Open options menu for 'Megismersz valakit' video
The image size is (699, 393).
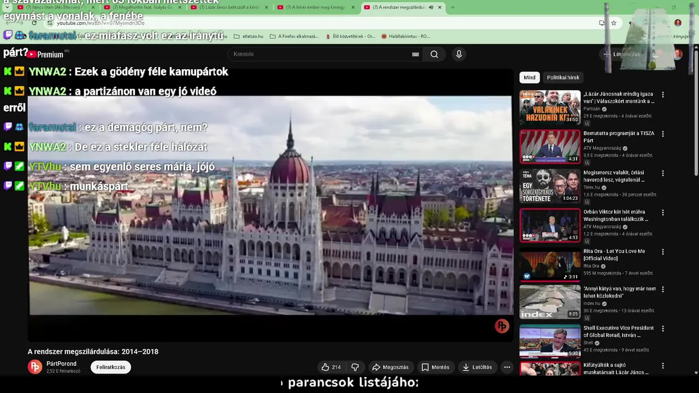click(x=663, y=173)
